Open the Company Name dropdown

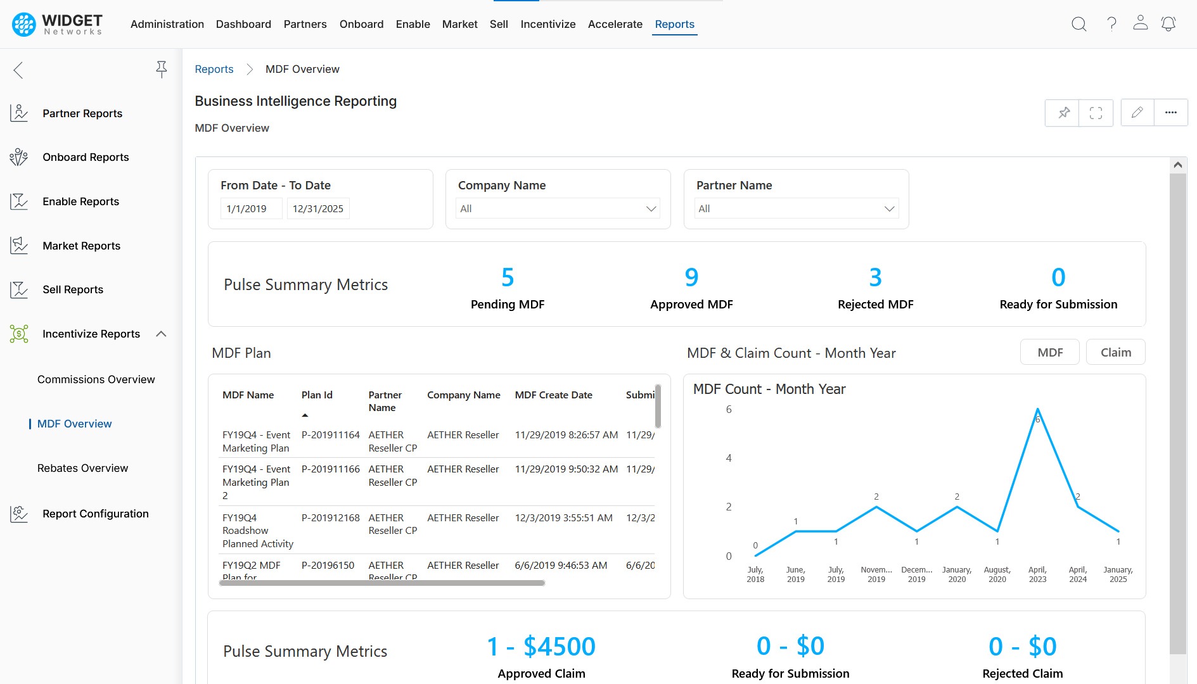coord(558,208)
